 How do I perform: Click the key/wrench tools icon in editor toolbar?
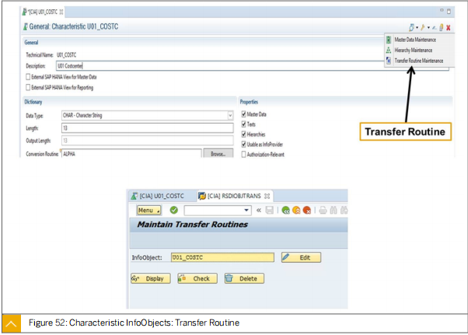[x=423, y=27]
